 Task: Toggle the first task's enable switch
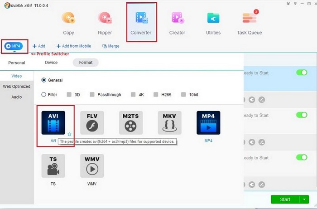(x=302, y=73)
